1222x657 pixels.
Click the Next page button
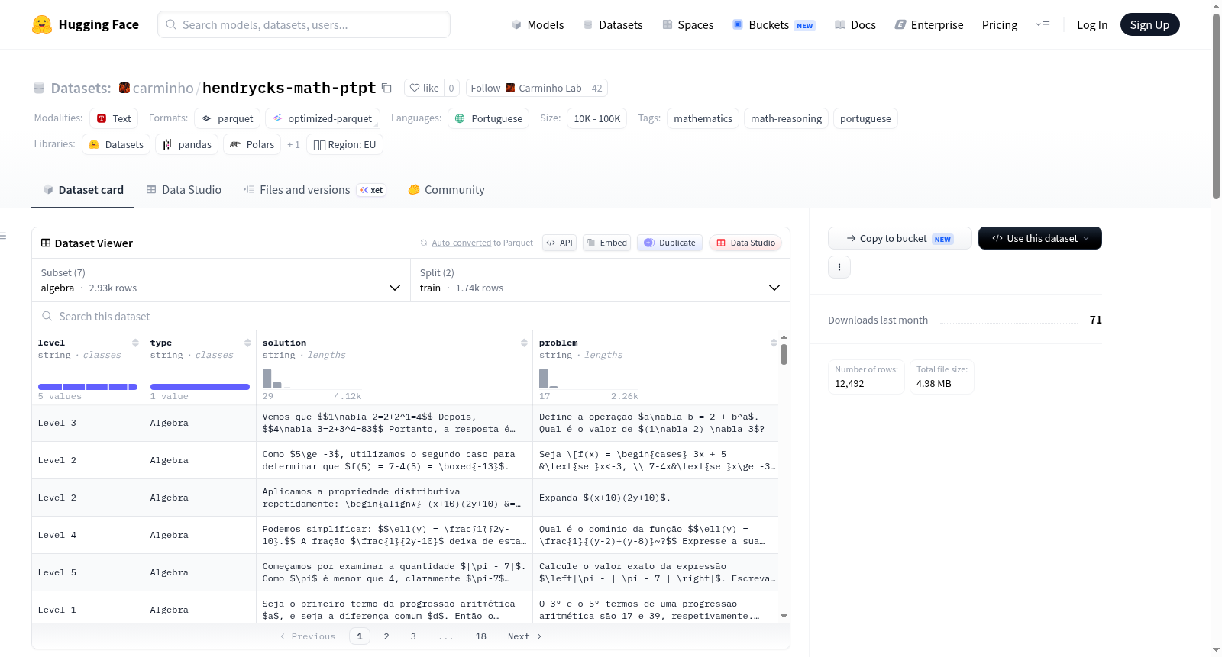tap(525, 636)
